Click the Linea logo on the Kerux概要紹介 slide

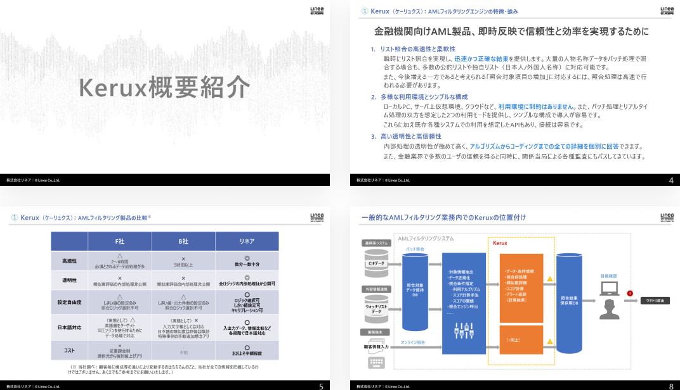point(317,11)
